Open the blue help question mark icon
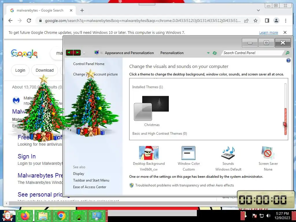 pos(288,60)
